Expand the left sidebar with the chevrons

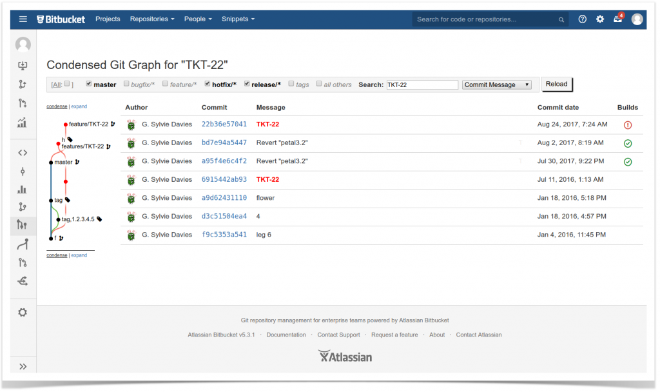(x=23, y=366)
